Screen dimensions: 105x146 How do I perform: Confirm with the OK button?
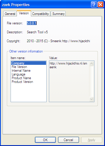[x=45, y=140]
